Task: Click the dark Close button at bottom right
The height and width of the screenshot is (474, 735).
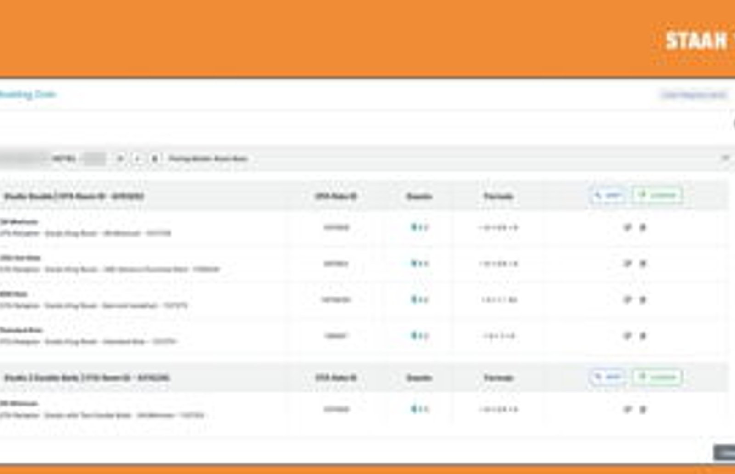Action: pyautogui.click(x=724, y=453)
